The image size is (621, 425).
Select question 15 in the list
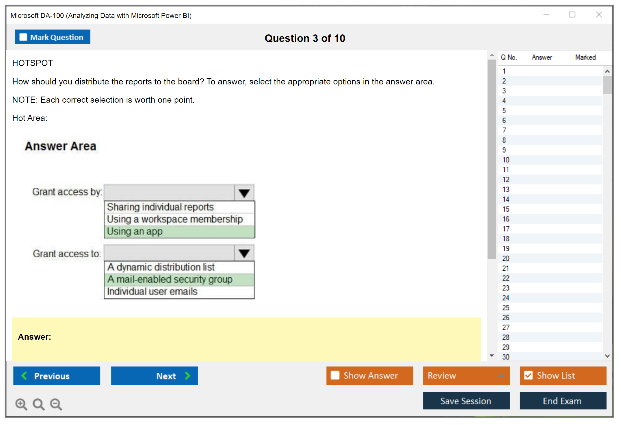[x=506, y=209]
